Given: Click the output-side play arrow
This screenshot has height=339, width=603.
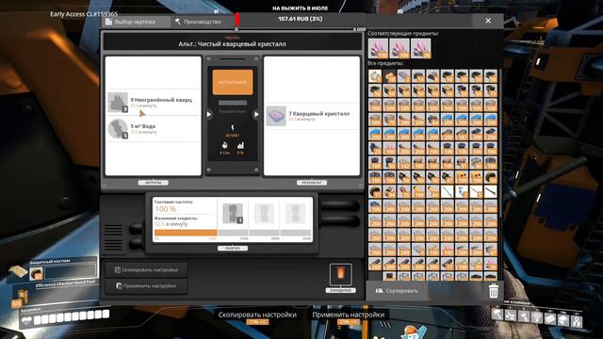Looking at the screenshot, I should pyautogui.click(x=256, y=114).
